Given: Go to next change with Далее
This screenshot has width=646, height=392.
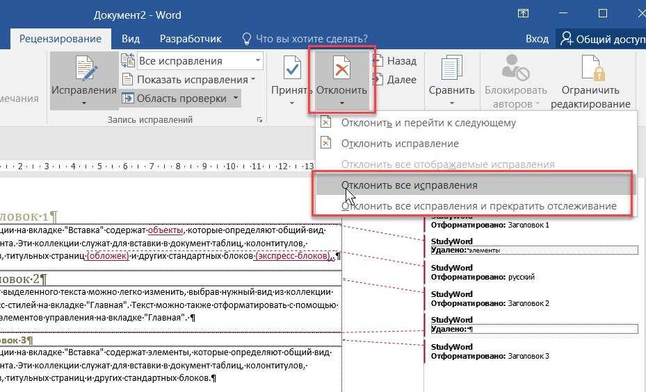Looking at the screenshot, I should (x=395, y=80).
